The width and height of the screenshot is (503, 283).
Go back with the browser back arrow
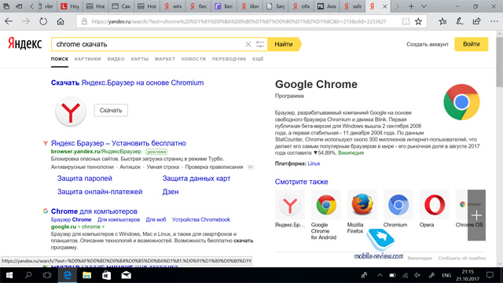click(9, 21)
